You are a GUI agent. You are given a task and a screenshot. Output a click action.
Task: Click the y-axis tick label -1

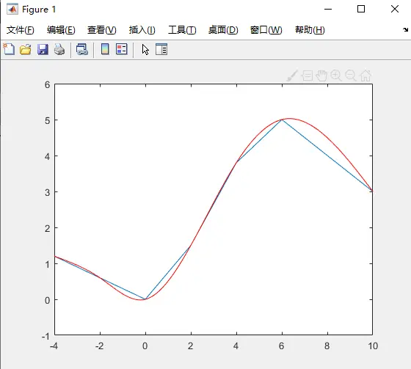coord(46,336)
